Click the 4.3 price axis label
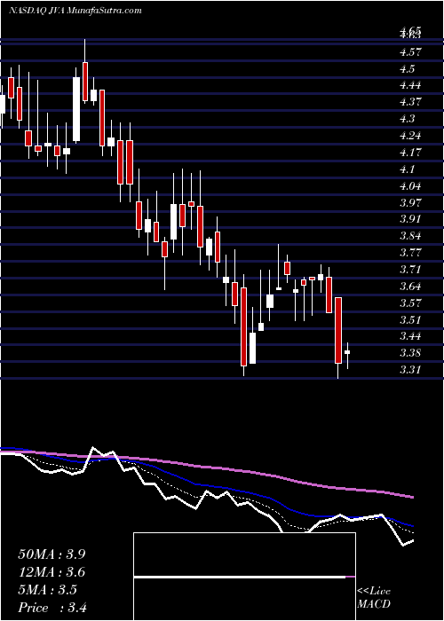 [x=408, y=119]
